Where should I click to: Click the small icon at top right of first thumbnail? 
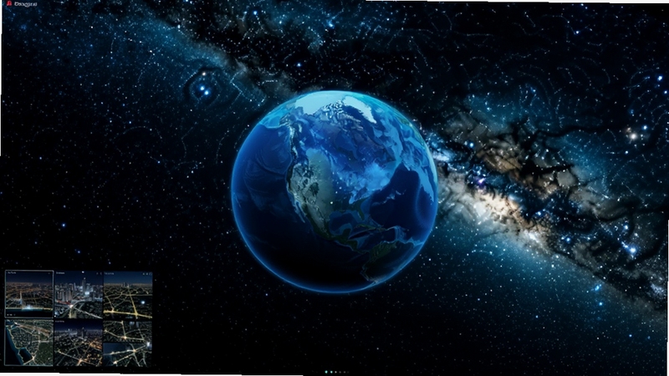(x=49, y=273)
